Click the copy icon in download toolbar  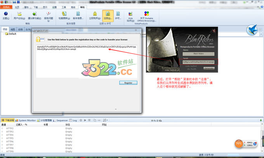(95, 120)
